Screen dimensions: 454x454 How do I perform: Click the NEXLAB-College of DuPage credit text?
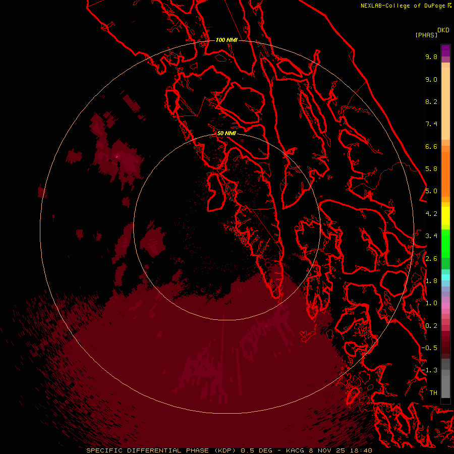tap(404, 6)
